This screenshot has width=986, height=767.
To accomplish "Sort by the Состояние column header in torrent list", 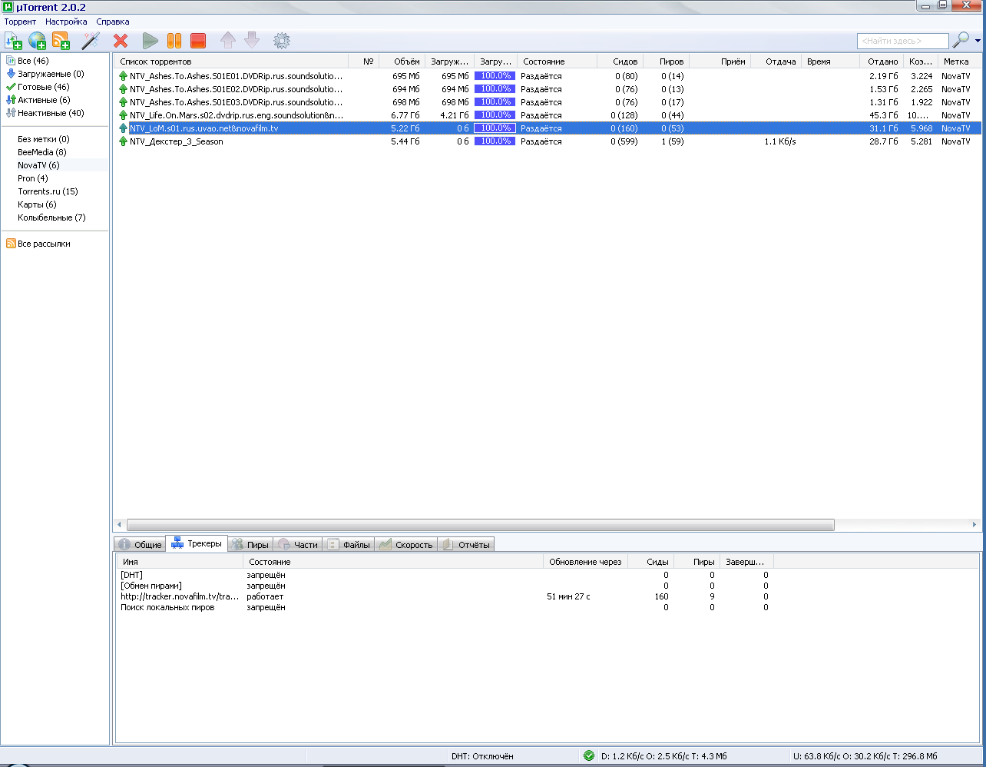I will click(557, 61).
